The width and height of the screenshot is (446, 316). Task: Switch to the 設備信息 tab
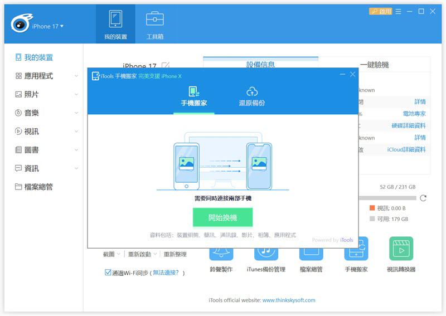260,64
